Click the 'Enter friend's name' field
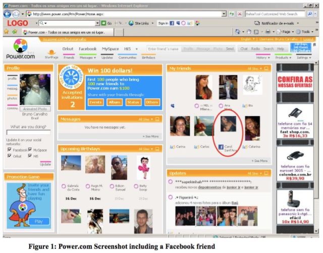 [x=164, y=49]
